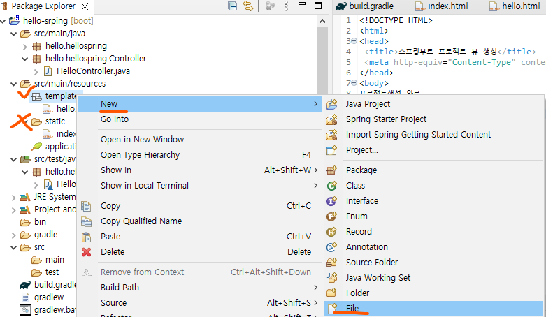Close the Package Explorer view tab
Screen dimensions: 546x317
[85, 6]
